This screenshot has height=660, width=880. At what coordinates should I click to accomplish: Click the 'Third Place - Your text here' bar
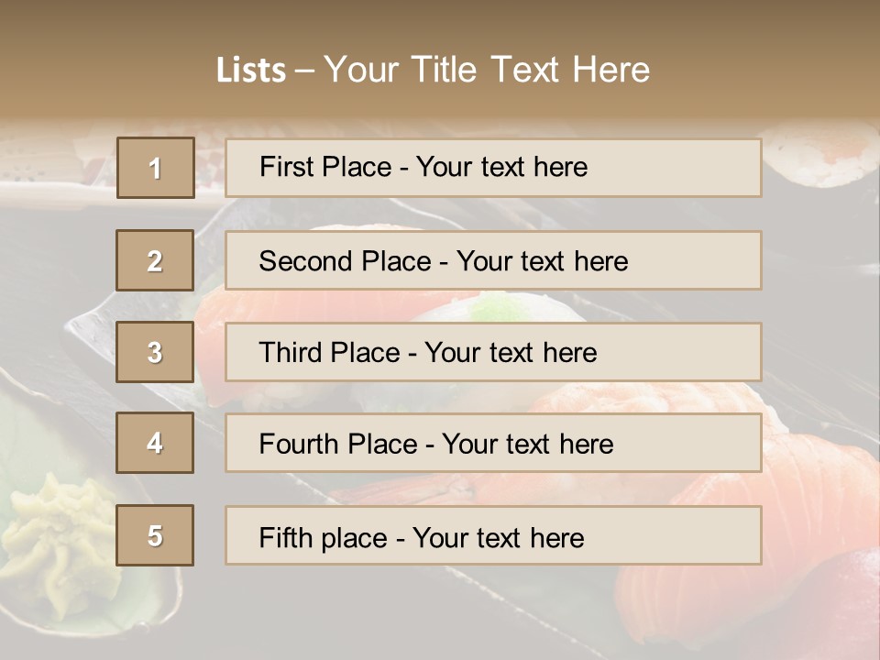click(x=493, y=352)
